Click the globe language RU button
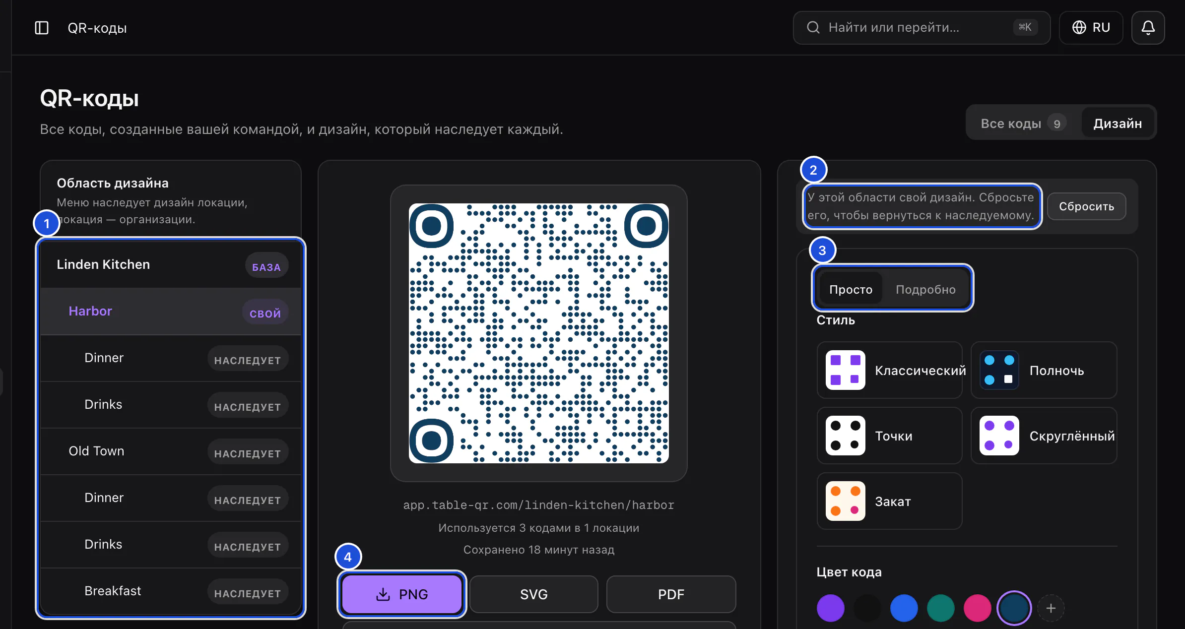1185x629 pixels. tap(1091, 28)
